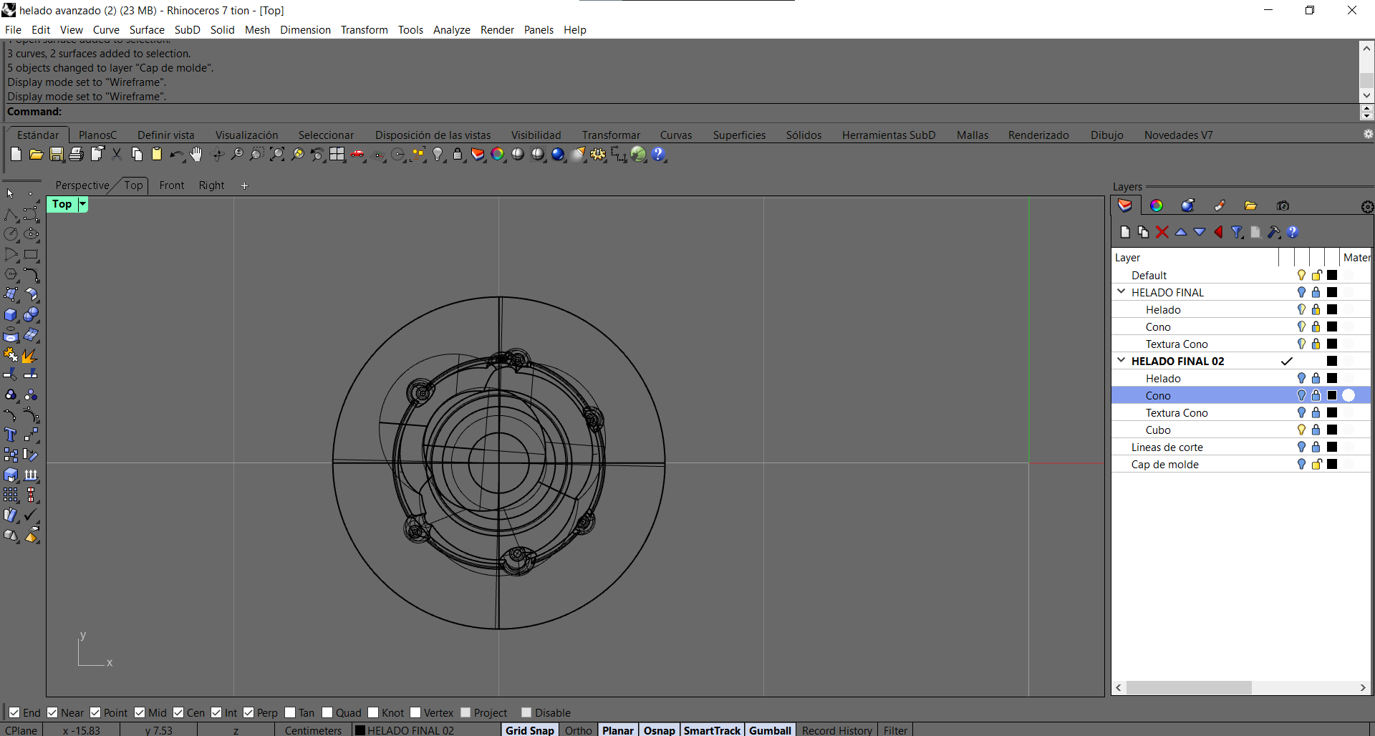Toggle the Mid osnap checkbox
1375x736 pixels.
click(140, 712)
